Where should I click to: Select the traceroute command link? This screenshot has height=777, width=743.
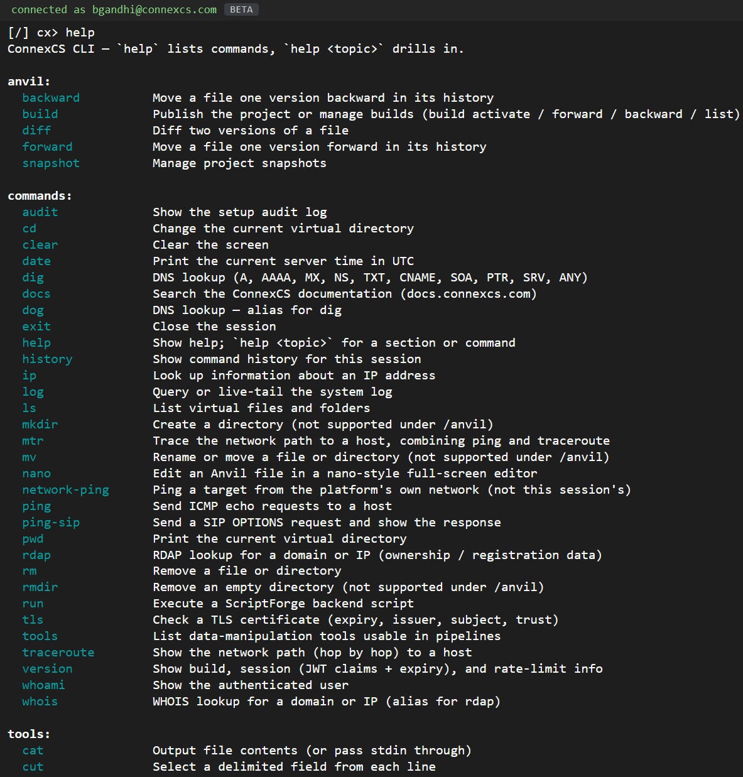58,652
